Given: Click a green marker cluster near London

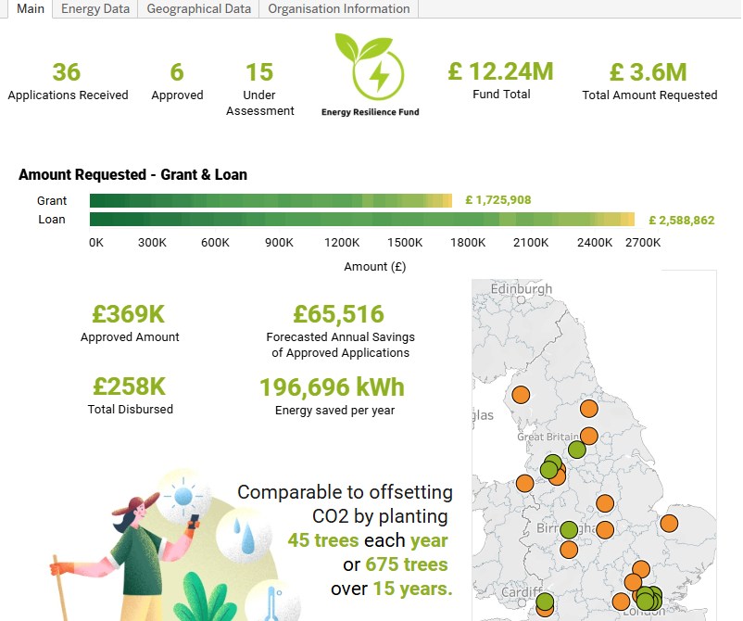Looking at the screenshot, I should pos(648,598).
